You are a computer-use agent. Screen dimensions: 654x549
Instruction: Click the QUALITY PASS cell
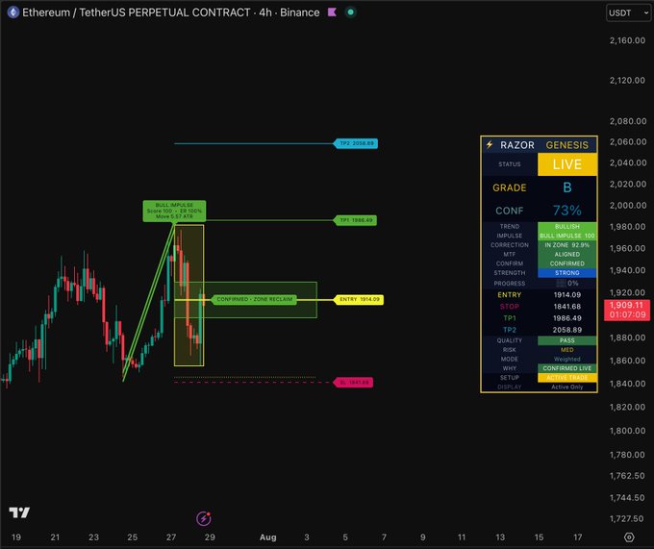(566, 340)
